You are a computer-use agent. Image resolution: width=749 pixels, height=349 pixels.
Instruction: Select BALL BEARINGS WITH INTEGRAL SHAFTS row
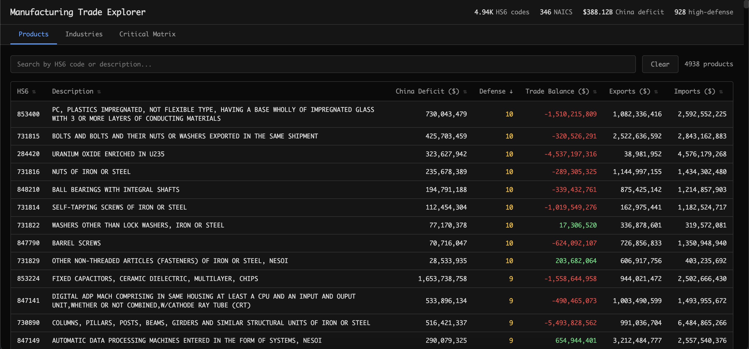115,190
